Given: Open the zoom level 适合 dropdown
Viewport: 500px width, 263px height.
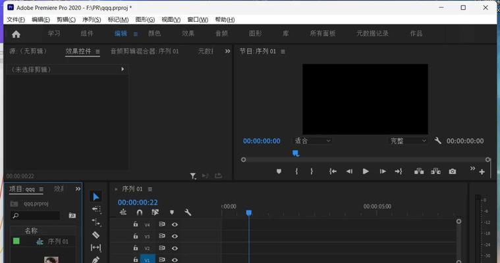Looking at the screenshot, I should click(312, 141).
